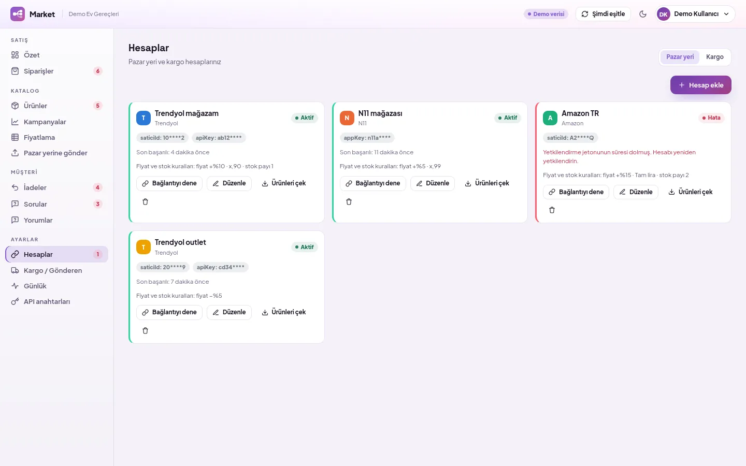Select Pazar yerine gönder in sidebar
The height and width of the screenshot is (466, 746).
click(x=57, y=153)
